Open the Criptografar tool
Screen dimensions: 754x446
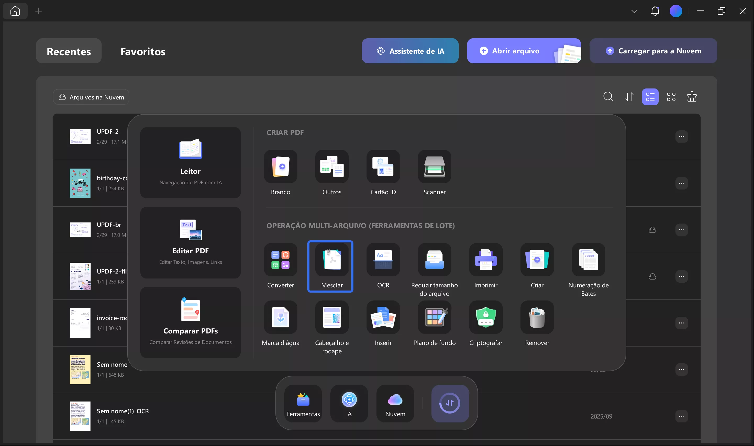pyautogui.click(x=486, y=318)
